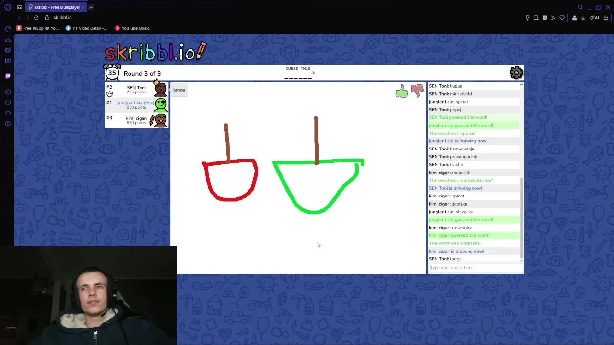Image resolution: width=614 pixels, height=345 pixels.
Task: Go forward to next page
Action: pos(27,18)
